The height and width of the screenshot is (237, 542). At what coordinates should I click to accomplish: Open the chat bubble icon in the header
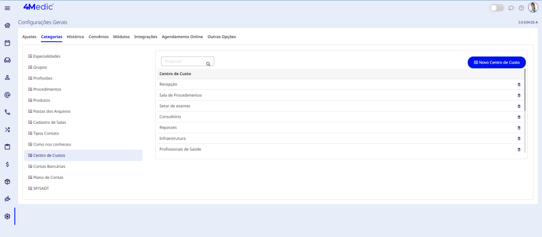(x=511, y=8)
